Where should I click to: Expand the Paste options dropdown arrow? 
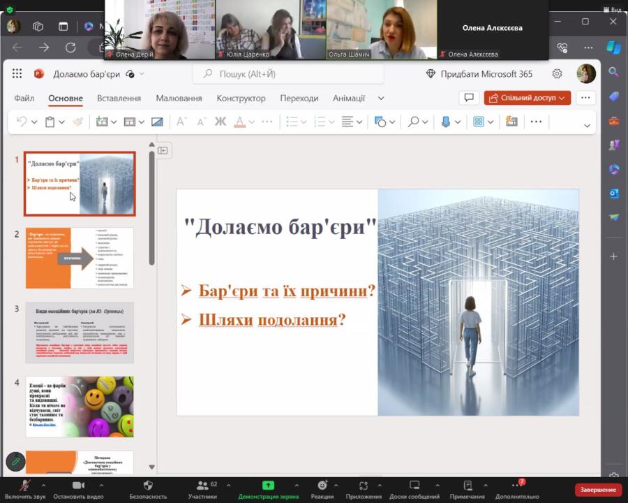tap(61, 122)
